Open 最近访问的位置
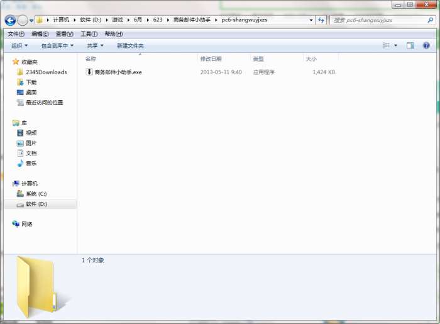The width and height of the screenshot is (440, 324). pyautogui.click(x=45, y=103)
